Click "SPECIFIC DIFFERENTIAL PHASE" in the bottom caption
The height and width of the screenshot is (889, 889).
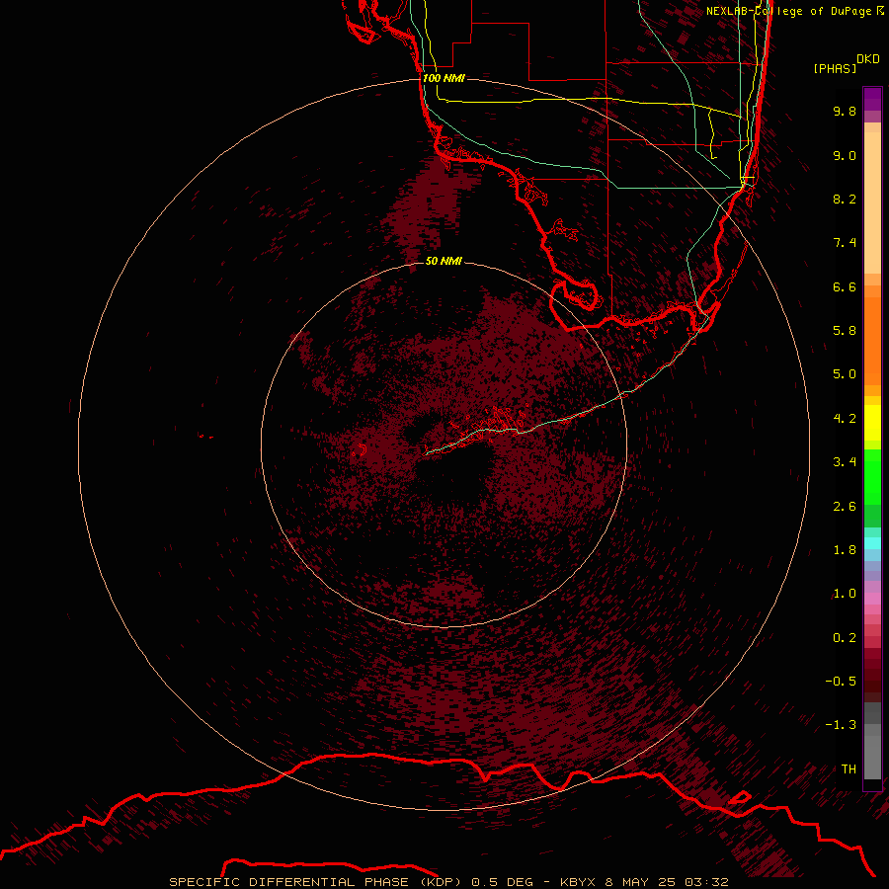[x=288, y=882]
